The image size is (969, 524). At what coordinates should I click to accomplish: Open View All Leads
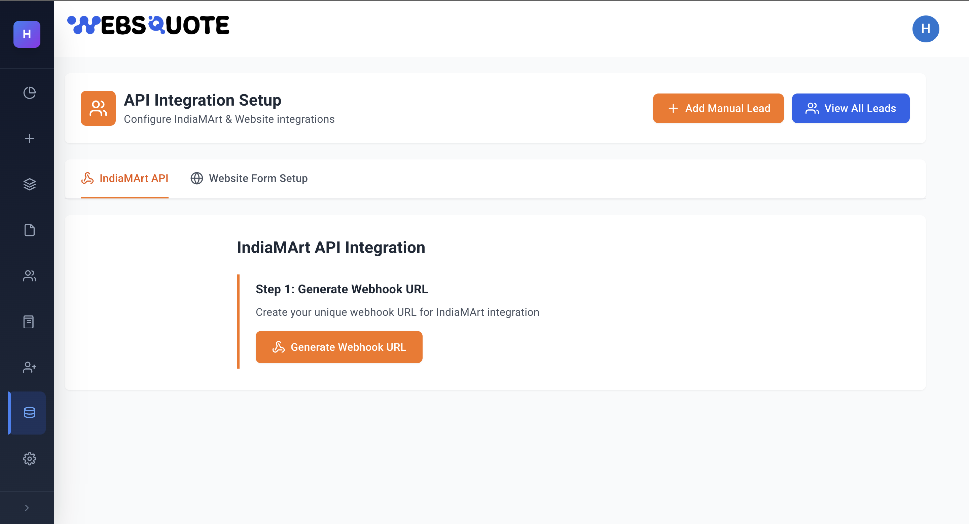pos(851,108)
